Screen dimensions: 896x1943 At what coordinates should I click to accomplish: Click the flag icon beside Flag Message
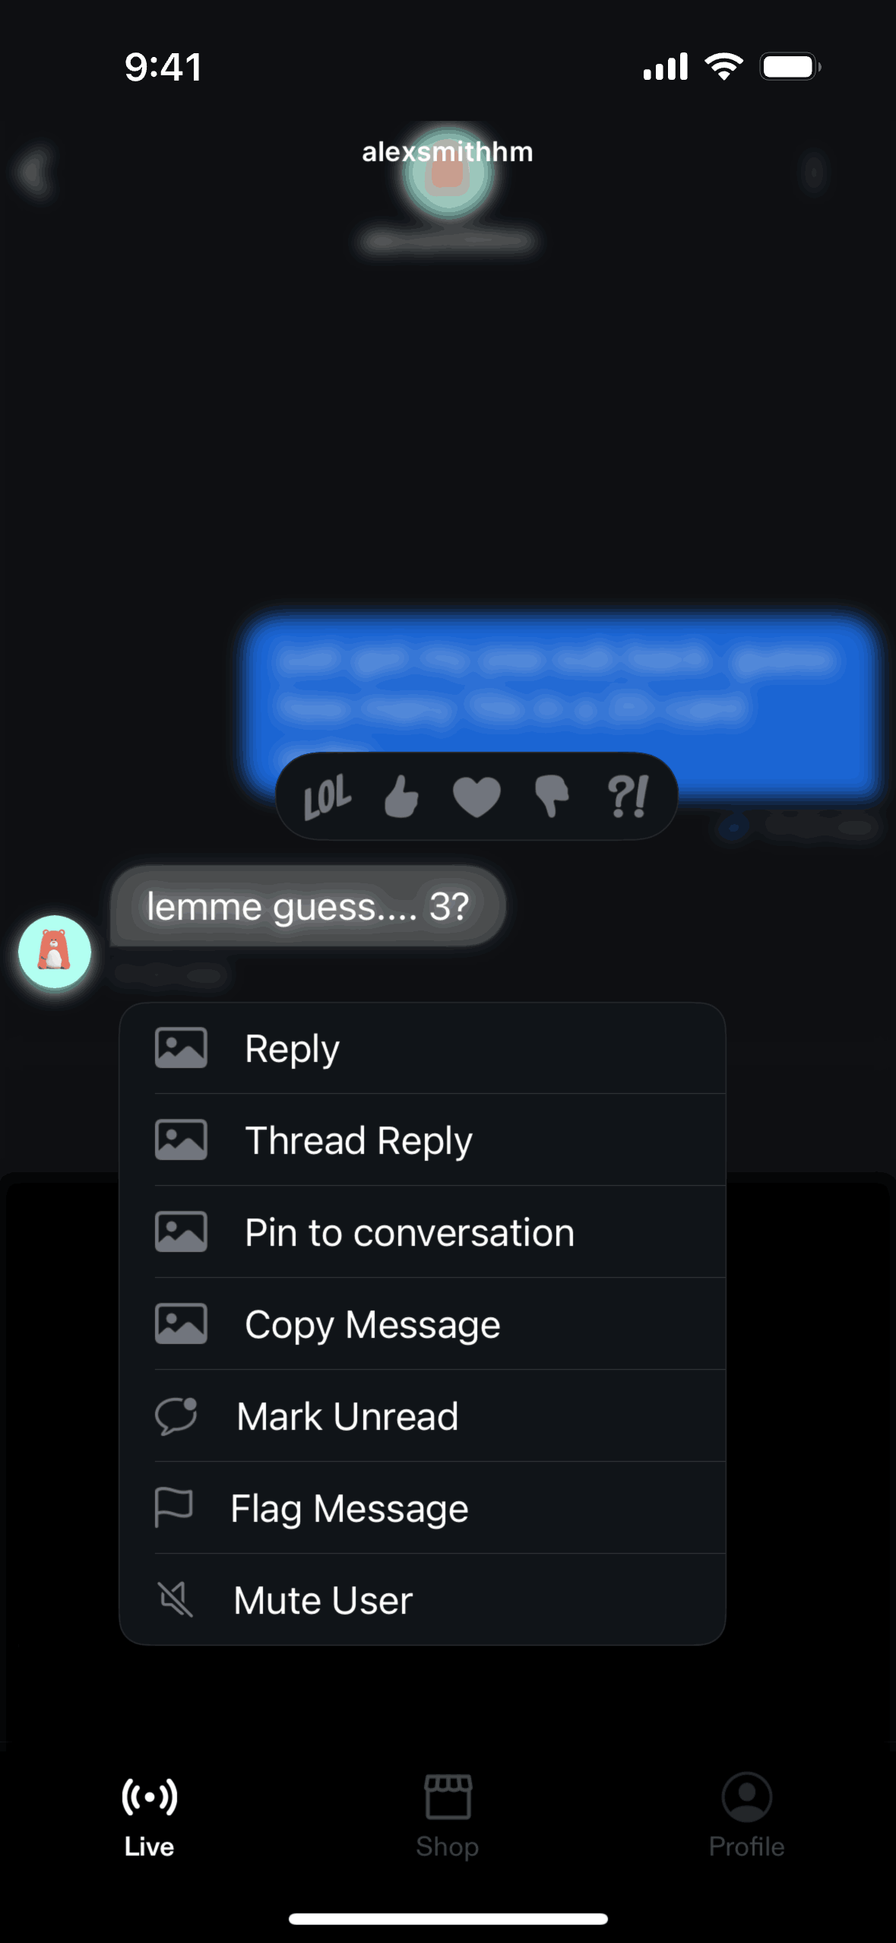coord(173,1507)
